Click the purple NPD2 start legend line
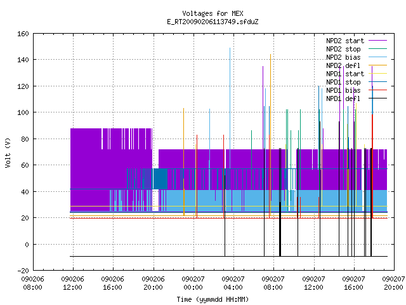 point(378,41)
